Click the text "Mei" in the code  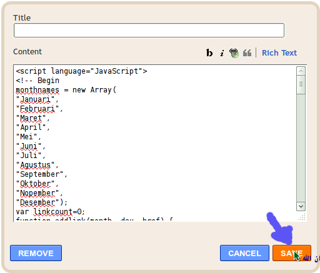pos(27,137)
